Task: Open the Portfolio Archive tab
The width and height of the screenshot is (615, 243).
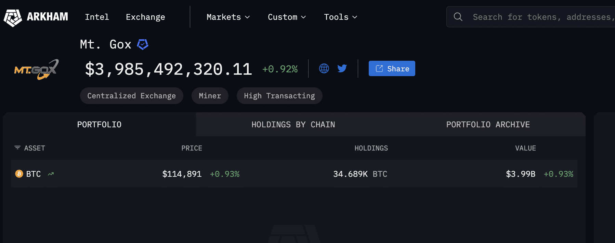Action: tap(488, 125)
